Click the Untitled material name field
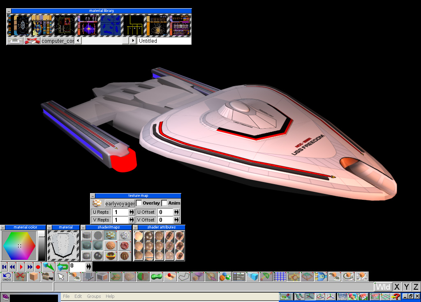 coord(164,41)
